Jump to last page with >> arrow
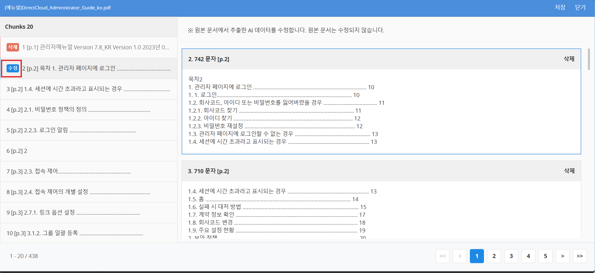This screenshot has height=273, width=595. point(580,256)
